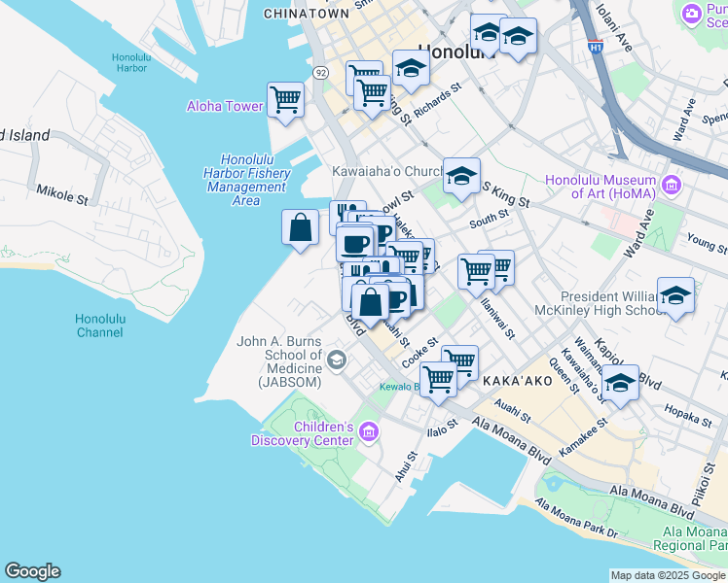Click the shopping cart marker beside Aloha Tower
This screenshot has width=728, height=583.
click(x=285, y=100)
